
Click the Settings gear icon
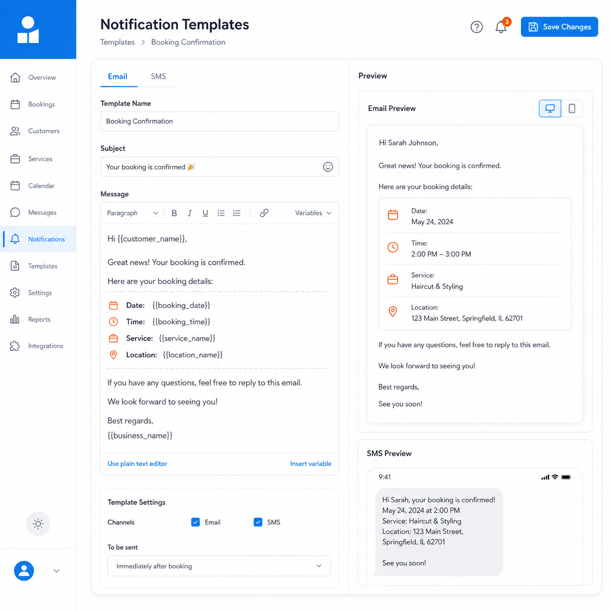pos(15,292)
